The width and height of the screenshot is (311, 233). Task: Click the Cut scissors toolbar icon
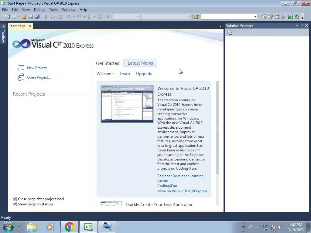[46, 17]
